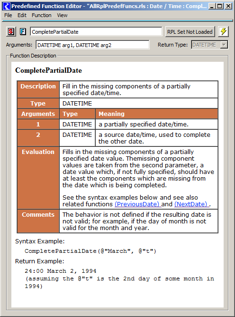This screenshot has width=235, height=317.
Task: Open the File menu
Action: click(x=8, y=15)
